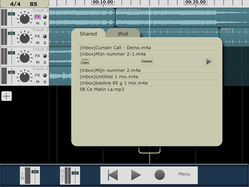Viewport: 249px width, 187px height.
Task: Open the Menu in transport bar
Action: [x=184, y=174]
